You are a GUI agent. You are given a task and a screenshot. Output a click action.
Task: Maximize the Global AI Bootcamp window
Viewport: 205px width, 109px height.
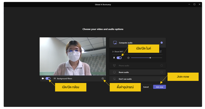tap(194, 4)
